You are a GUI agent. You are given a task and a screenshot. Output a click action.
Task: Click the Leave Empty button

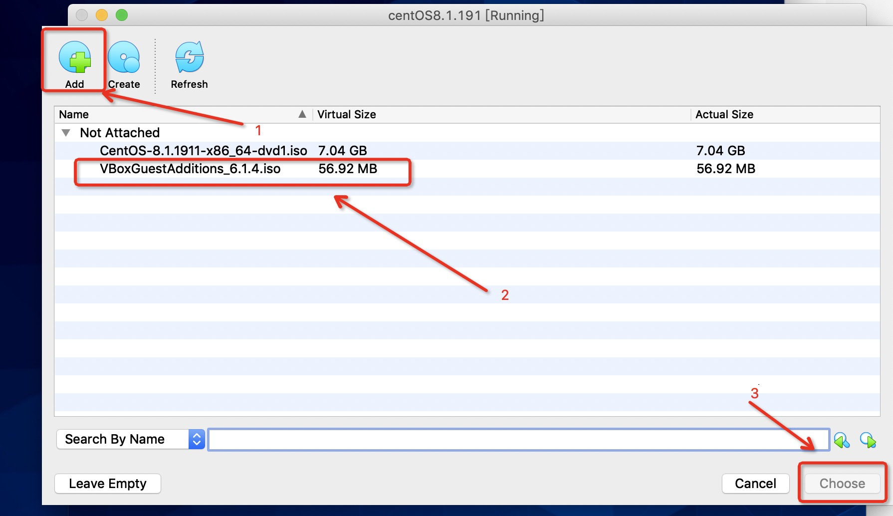click(108, 484)
